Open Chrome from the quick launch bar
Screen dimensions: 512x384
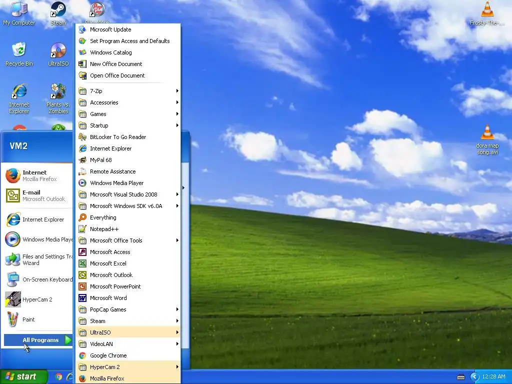[58, 377]
